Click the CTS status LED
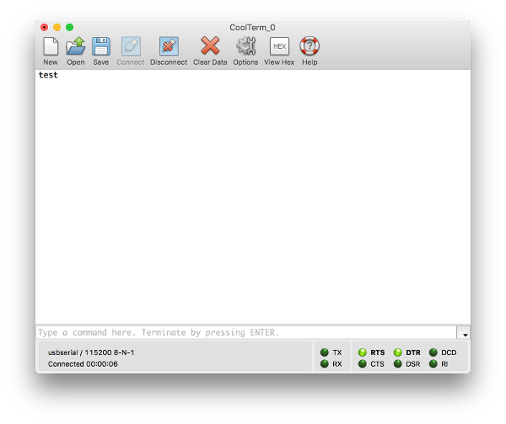506x424 pixels. pyautogui.click(x=363, y=363)
